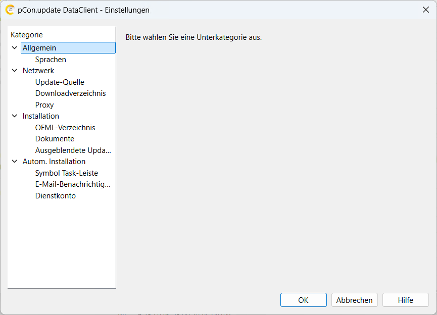Open the Symbol Task-Leiste settings
The image size is (437, 315).
pyautogui.click(x=66, y=173)
